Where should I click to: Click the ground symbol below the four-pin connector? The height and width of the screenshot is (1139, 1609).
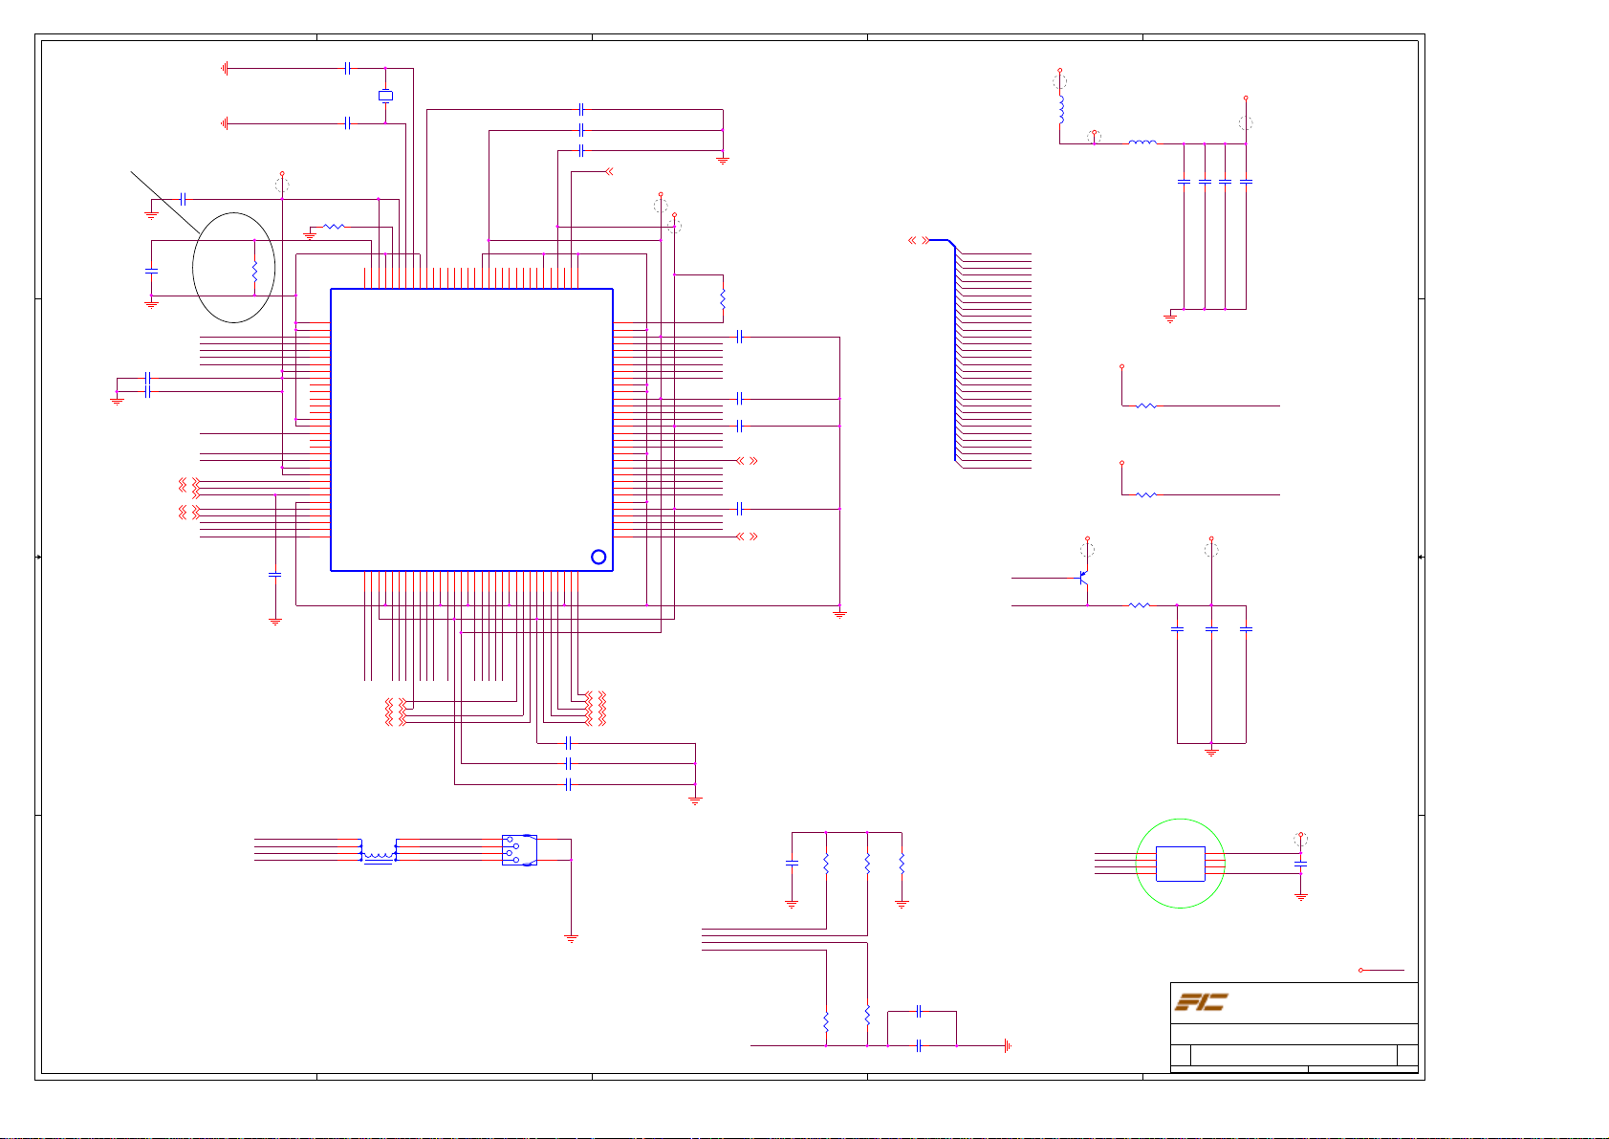(571, 939)
